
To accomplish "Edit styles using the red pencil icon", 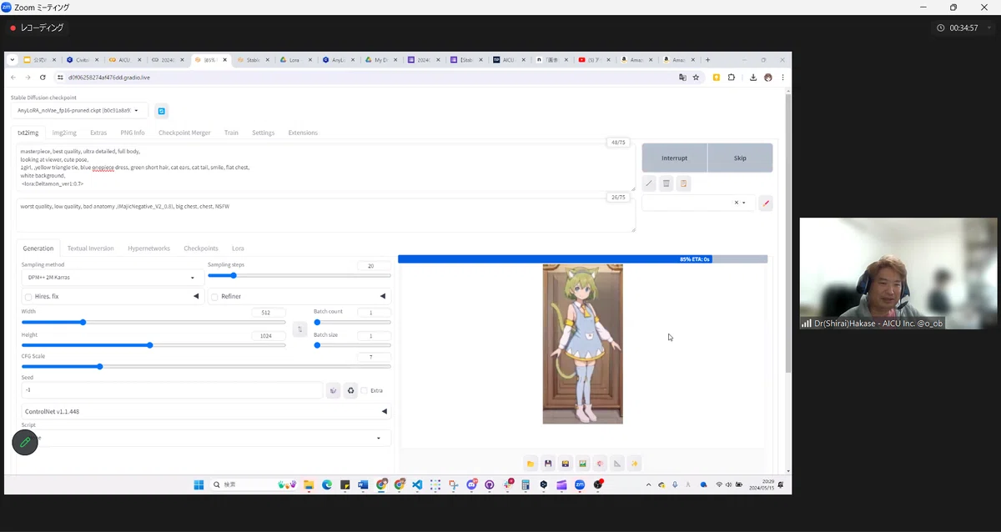I will [x=766, y=203].
